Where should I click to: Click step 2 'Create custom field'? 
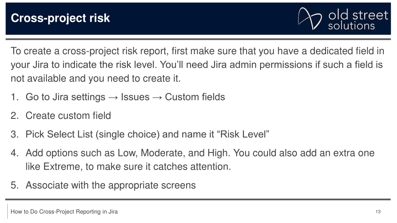[x=68, y=115]
